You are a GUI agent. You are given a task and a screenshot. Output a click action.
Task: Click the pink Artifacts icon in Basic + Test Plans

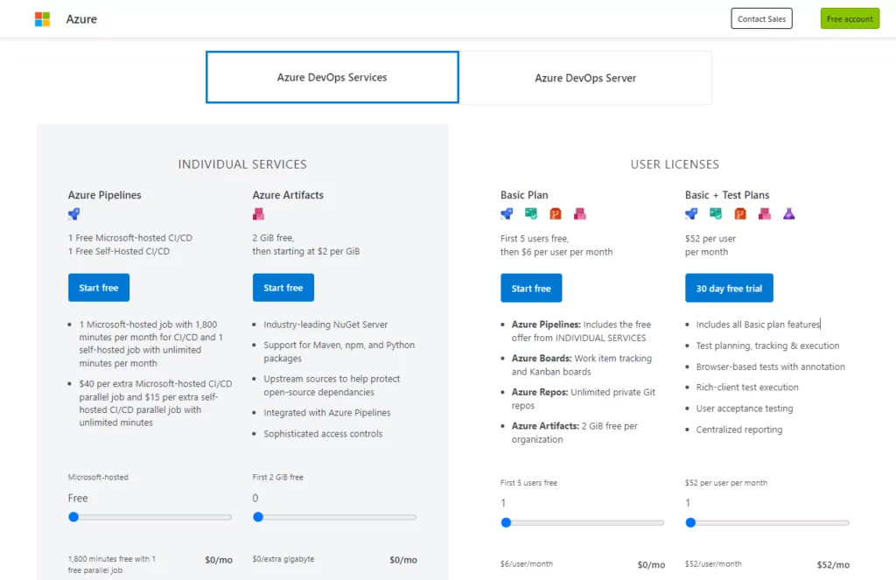pyautogui.click(x=765, y=214)
